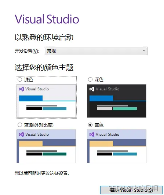Image resolution: width=164 pixels, height=195 pixels.
Task: Click the blue theme preview thumbnail
Action: tap(117, 146)
